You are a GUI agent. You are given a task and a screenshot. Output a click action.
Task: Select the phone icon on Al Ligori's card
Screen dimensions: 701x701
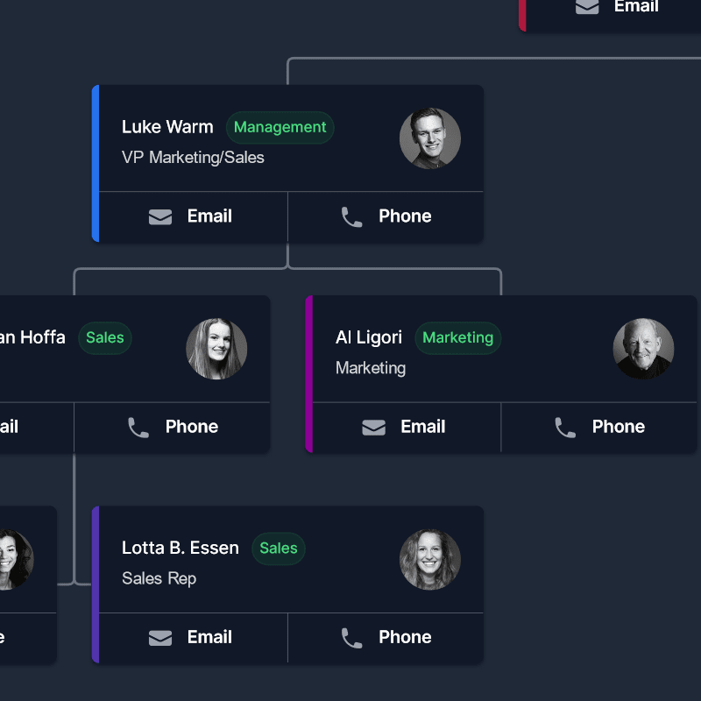click(x=564, y=428)
